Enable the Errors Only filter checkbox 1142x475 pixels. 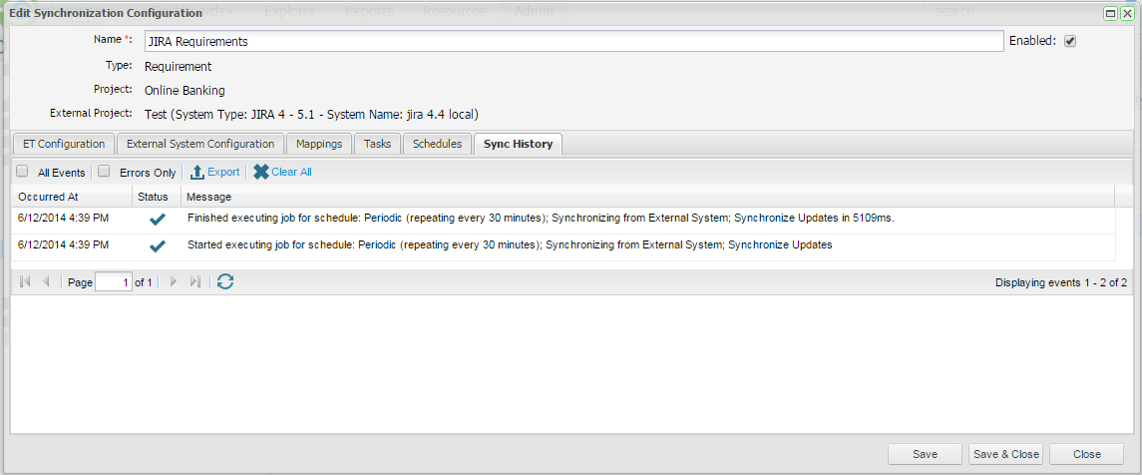click(x=104, y=172)
